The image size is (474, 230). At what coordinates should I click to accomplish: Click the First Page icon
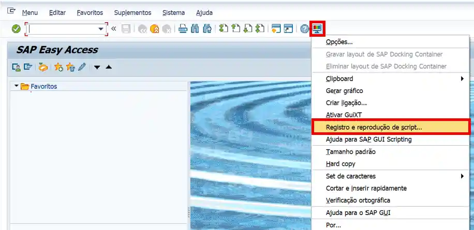pos(224,28)
